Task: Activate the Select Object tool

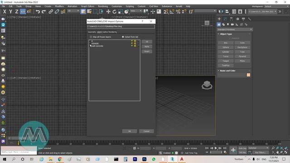Action: (x=83, y=12)
